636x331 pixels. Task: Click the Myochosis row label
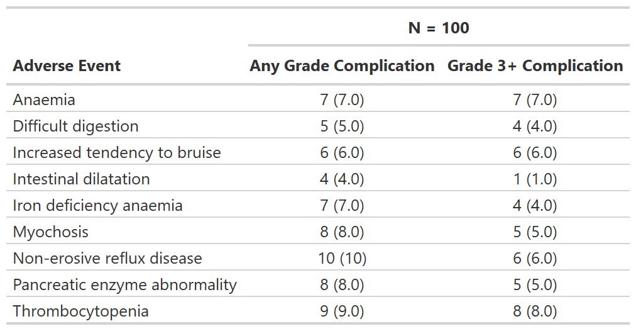click(51, 232)
